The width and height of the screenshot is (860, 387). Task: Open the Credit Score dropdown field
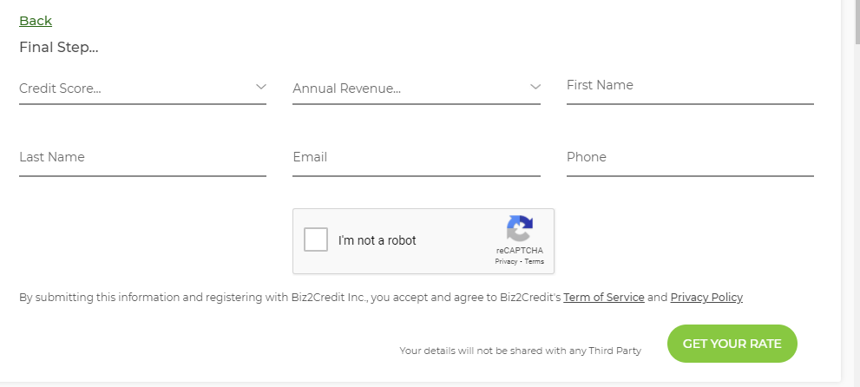130,88
